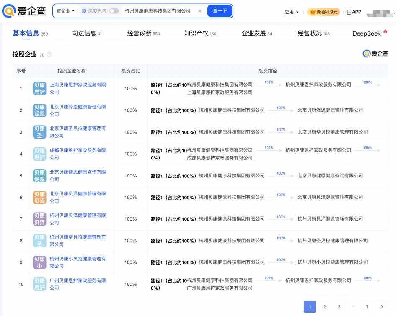Open the 广州贝康恩护家政服务有限公司 name link
Image resolution: width=396 pixels, height=316 pixels.
click(x=78, y=284)
